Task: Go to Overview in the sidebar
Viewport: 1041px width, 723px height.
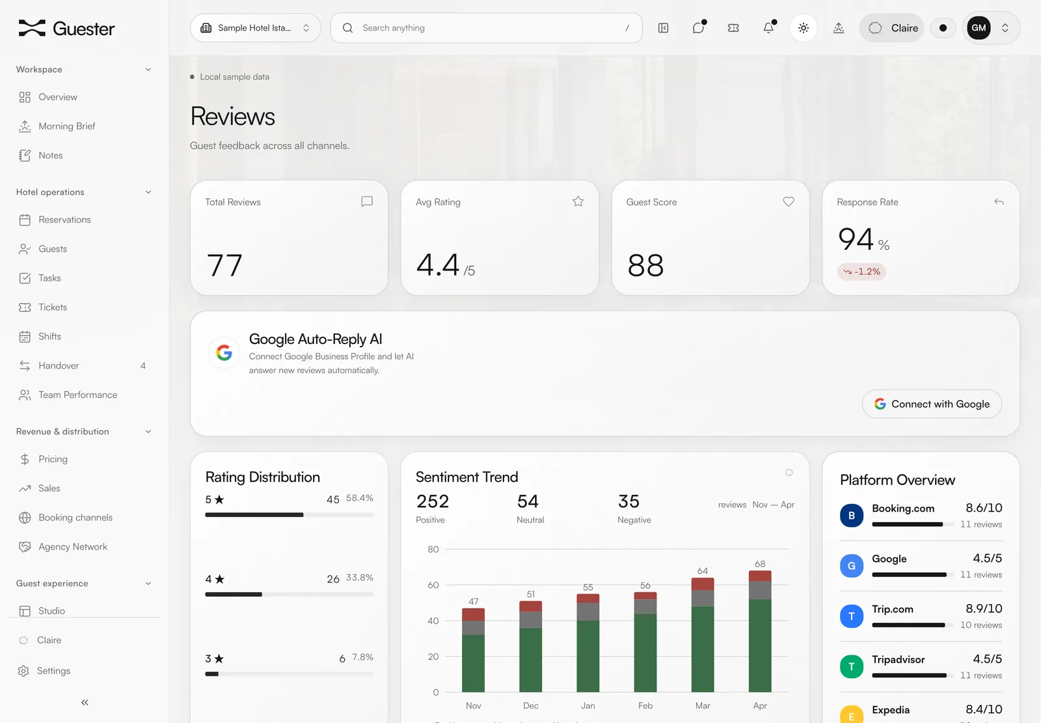Action: (x=85, y=97)
